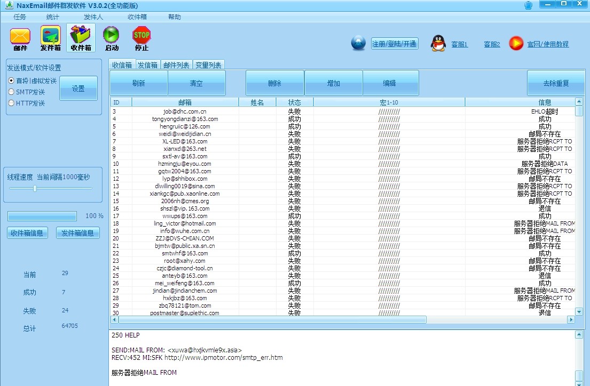
Task: Open the 收件箱 inbox toolbar icon
Action: 81,38
